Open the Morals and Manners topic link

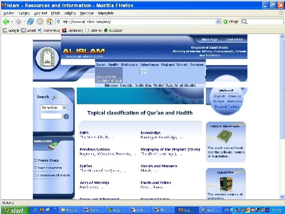[159, 166]
